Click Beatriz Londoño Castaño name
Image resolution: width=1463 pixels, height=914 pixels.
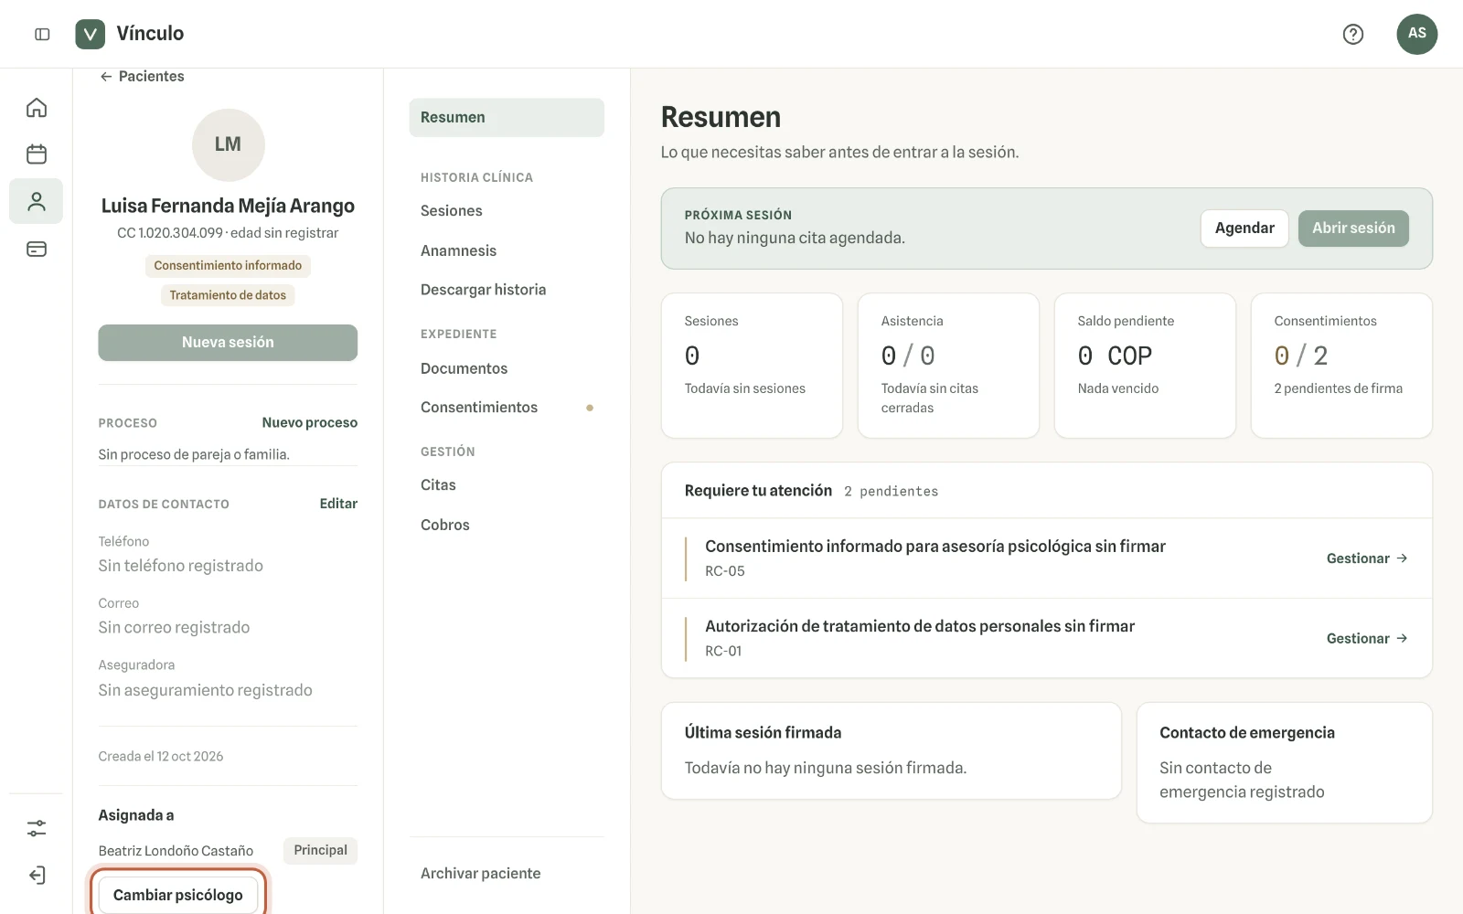(x=176, y=851)
